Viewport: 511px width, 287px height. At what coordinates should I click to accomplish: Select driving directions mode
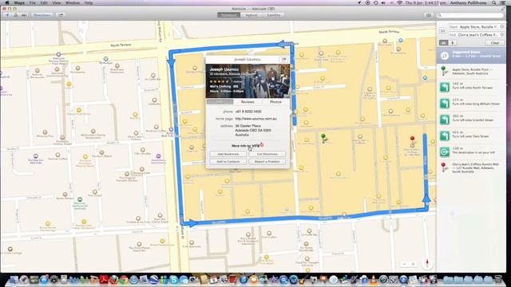[444, 42]
